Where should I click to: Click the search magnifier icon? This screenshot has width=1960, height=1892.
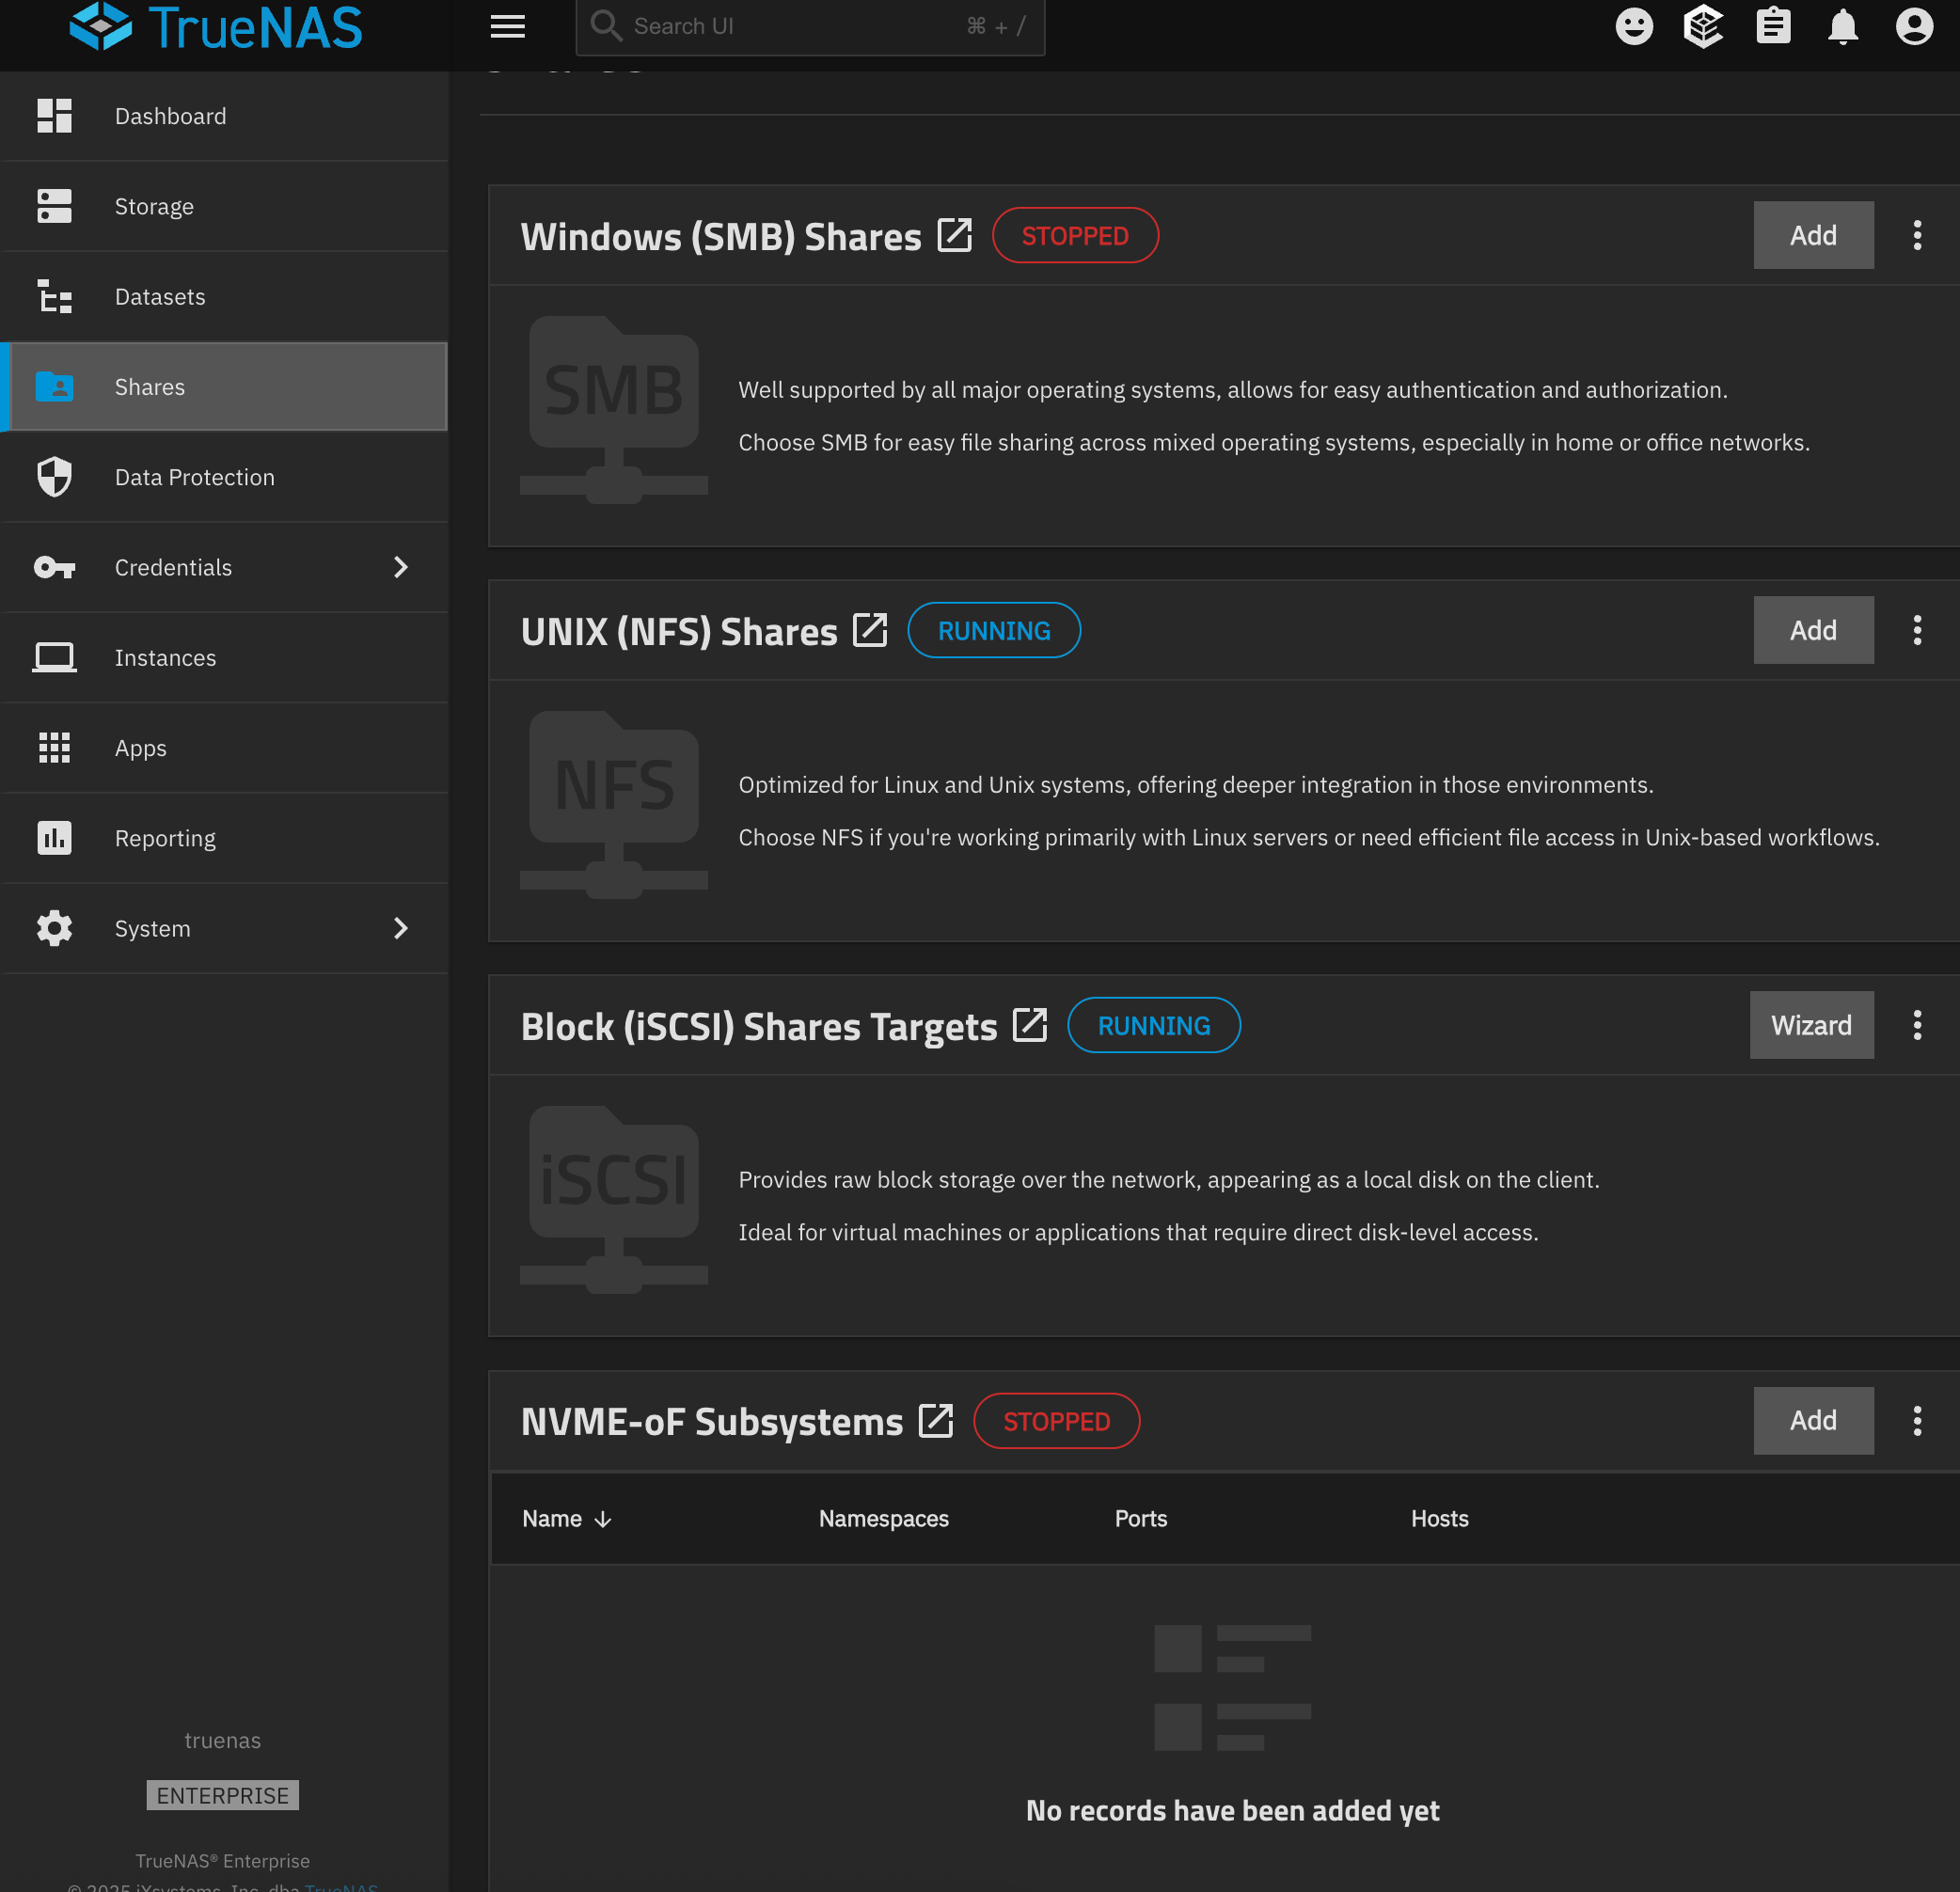pos(606,26)
